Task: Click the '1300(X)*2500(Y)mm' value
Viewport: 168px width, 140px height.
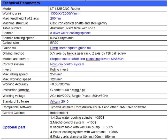Action: (x=65, y=13)
